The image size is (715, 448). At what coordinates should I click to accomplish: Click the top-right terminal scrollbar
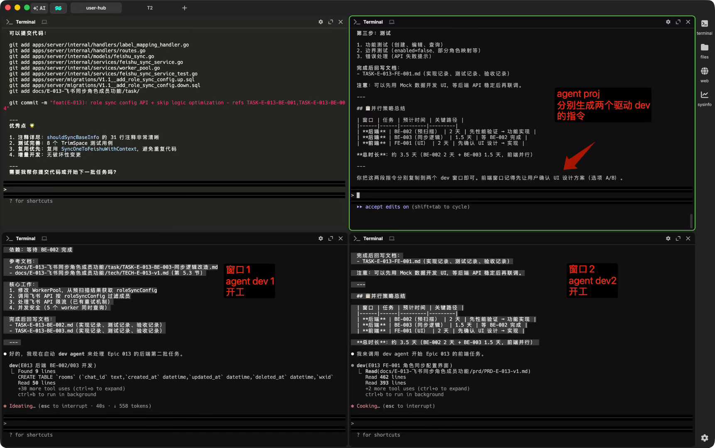691,221
